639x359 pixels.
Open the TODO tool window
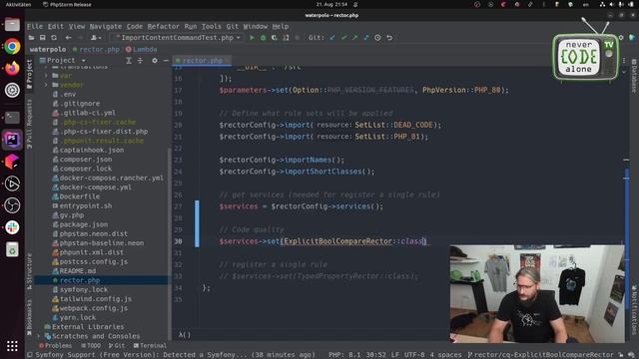pyautogui.click(x=91, y=346)
